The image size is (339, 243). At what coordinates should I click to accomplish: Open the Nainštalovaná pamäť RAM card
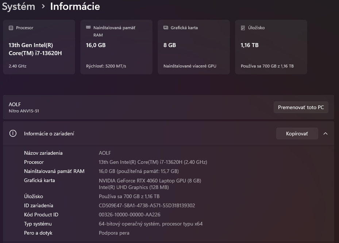coord(116,47)
